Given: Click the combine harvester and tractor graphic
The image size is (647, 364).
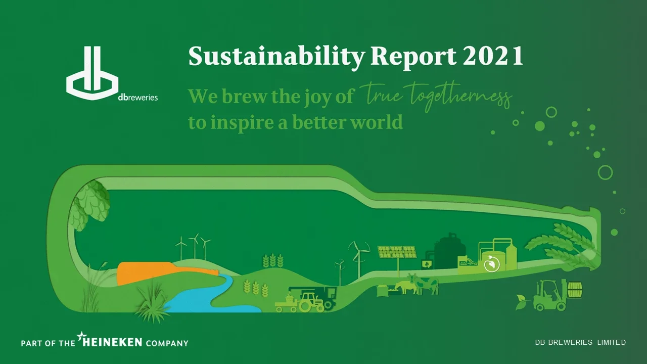Looking at the screenshot, I should pyautogui.click(x=306, y=300).
